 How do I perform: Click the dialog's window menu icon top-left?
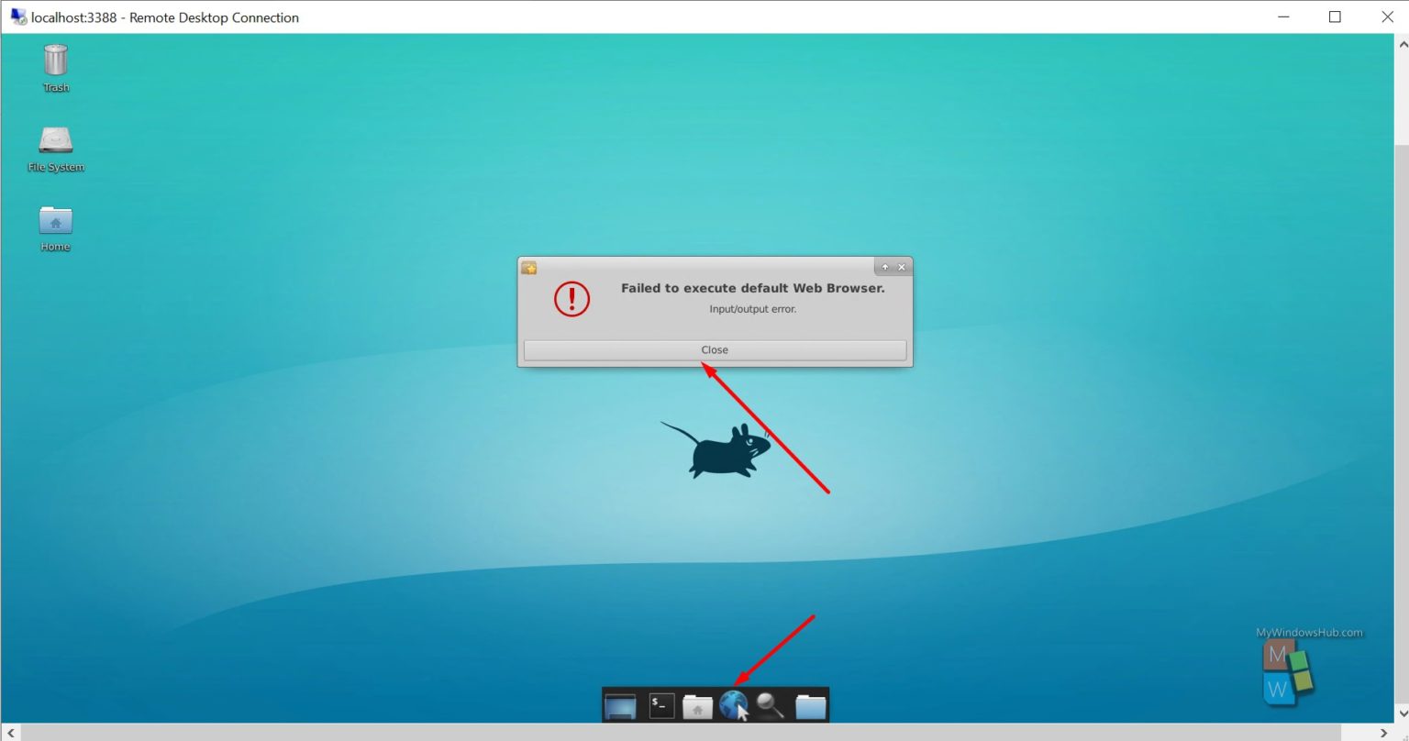pos(529,268)
